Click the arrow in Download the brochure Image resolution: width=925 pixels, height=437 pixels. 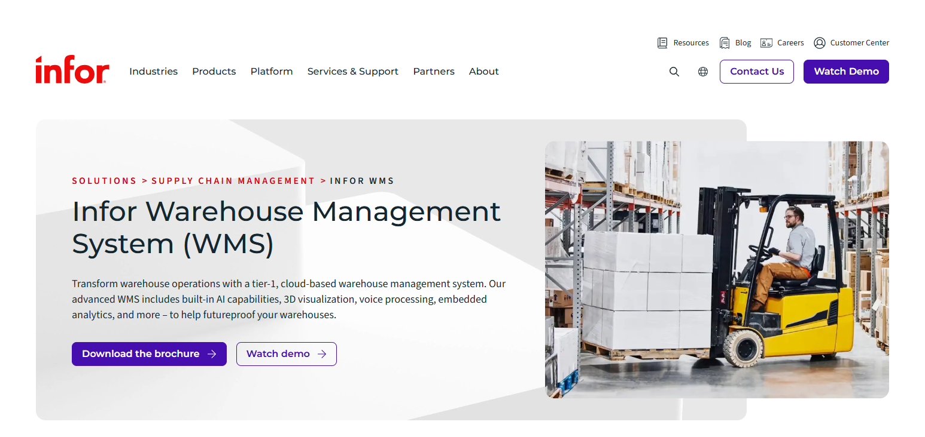tap(212, 354)
